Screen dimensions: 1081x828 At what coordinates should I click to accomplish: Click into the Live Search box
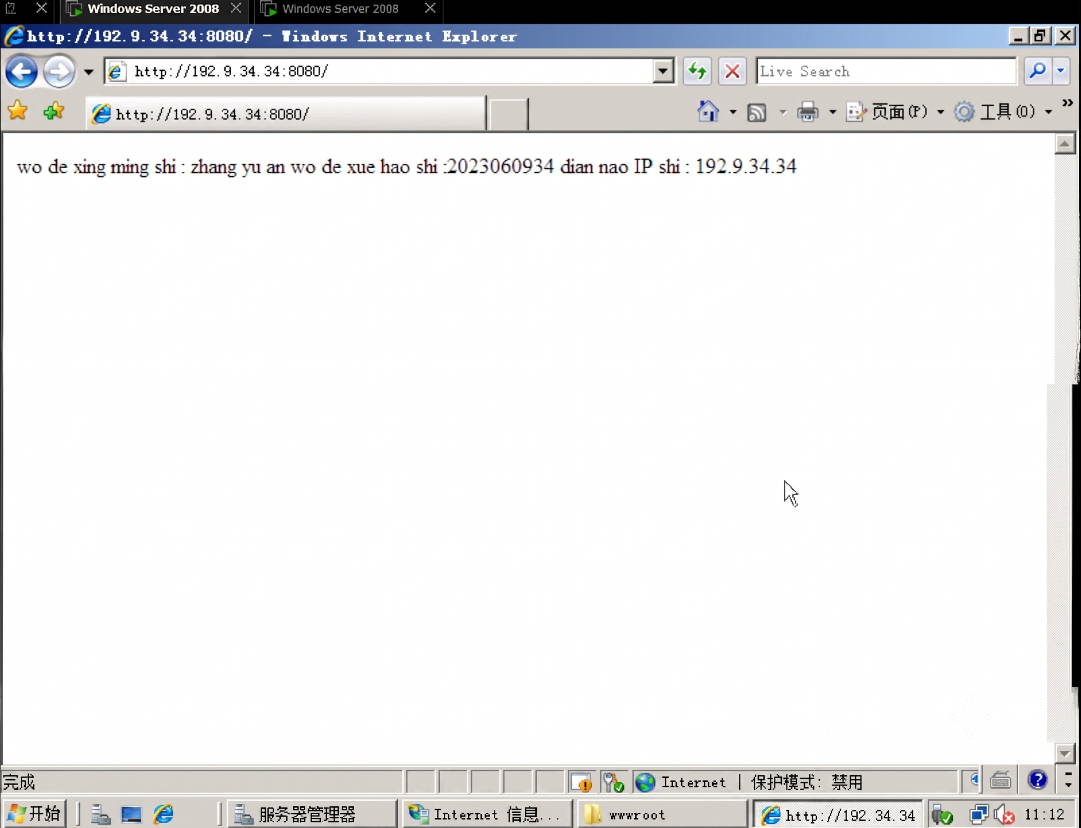click(x=886, y=72)
